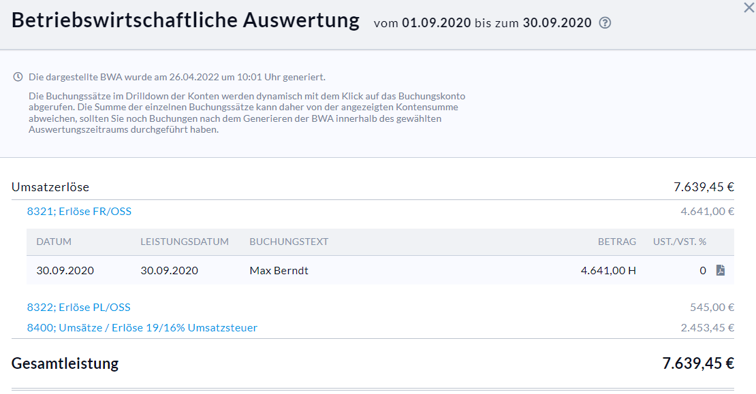The image size is (756, 394).
Task: Select the BUCHUNGSTEXT column header
Action: [289, 242]
